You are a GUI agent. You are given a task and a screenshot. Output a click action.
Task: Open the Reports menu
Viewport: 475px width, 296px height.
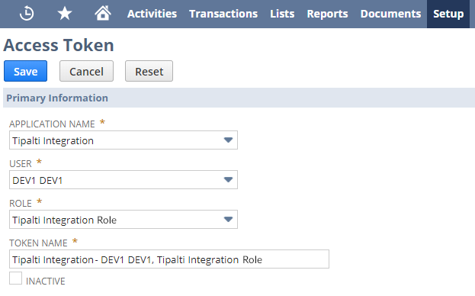327,14
